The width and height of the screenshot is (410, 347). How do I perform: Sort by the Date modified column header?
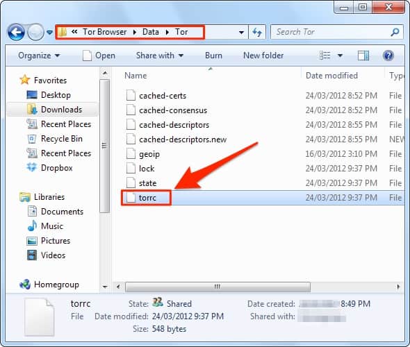click(331, 76)
